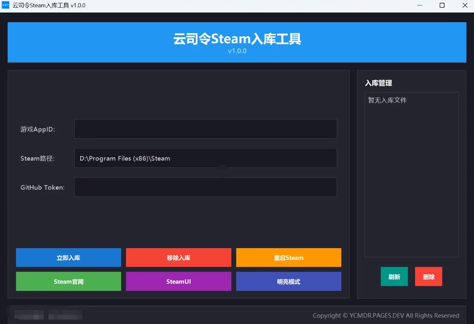Click the 暂无入库文件 list text
Screen dimensions: 474x324
pos(387,100)
